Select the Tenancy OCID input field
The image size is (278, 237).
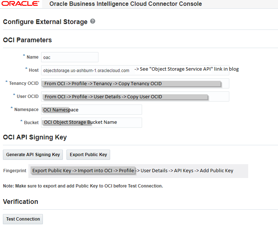(x=135, y=83)
